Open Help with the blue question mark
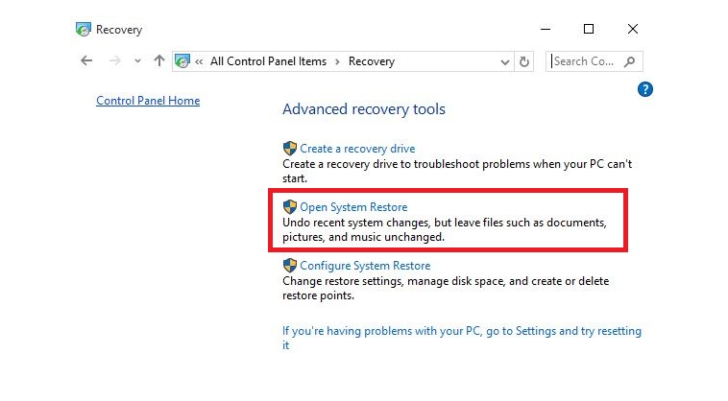This screenshot has width=728, height=401. tap(644, 89)
